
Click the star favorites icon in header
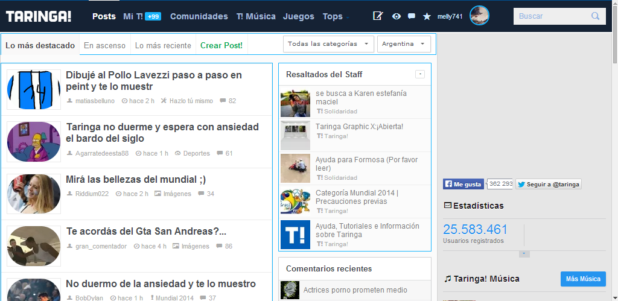tap(427, 16)
